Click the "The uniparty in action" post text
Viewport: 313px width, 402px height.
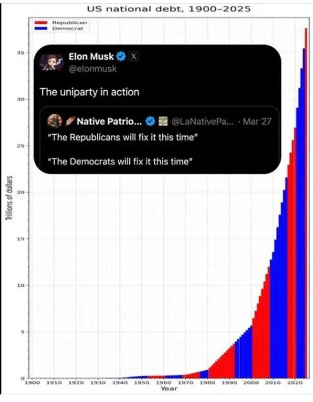click(x=89, y=92)
